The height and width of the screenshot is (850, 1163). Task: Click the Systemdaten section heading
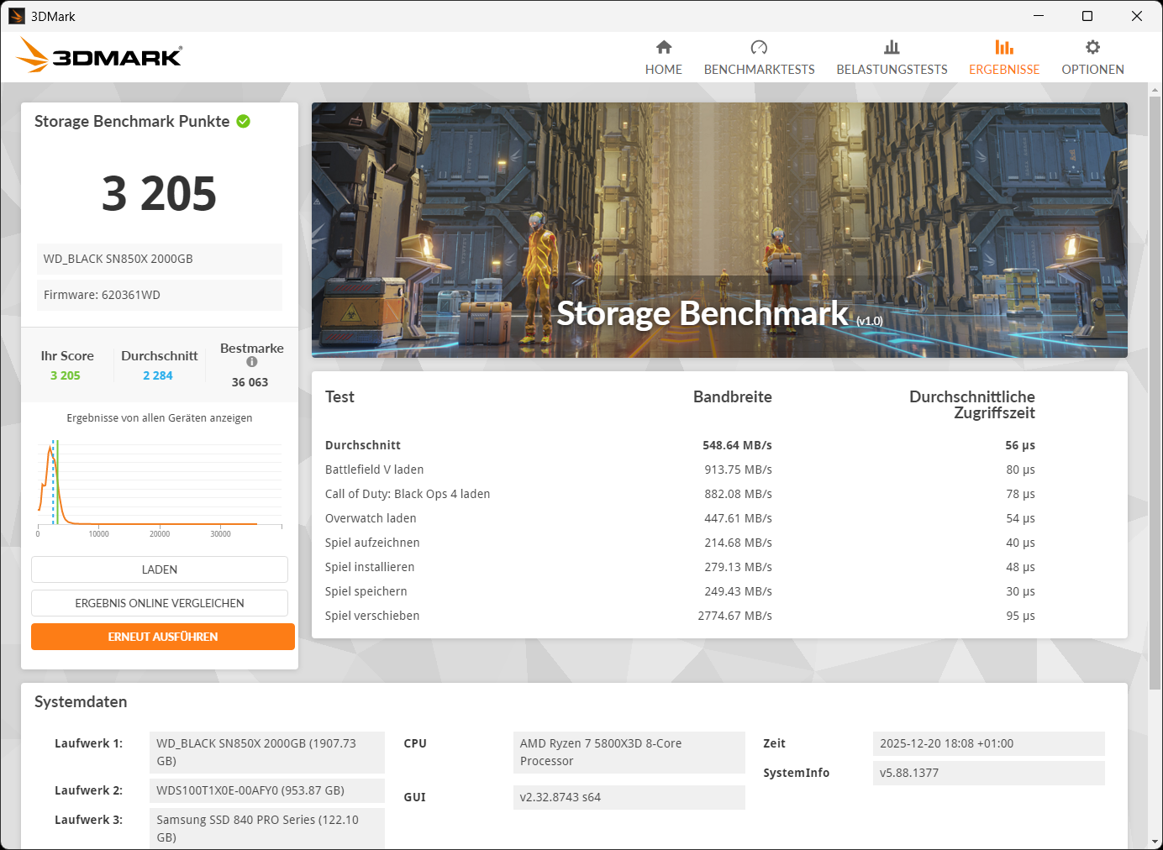point(81,701)
